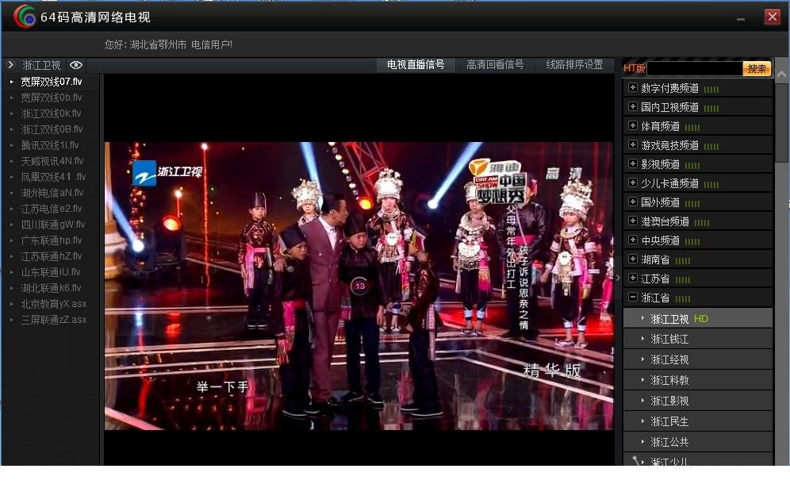Click the collapse arrow beside the right channel panel
The width and height of the screenshot is (790, 484).
618,278
